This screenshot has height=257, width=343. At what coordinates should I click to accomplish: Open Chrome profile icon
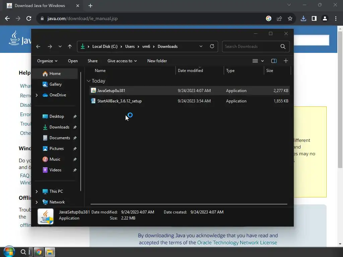pos(325,19)
